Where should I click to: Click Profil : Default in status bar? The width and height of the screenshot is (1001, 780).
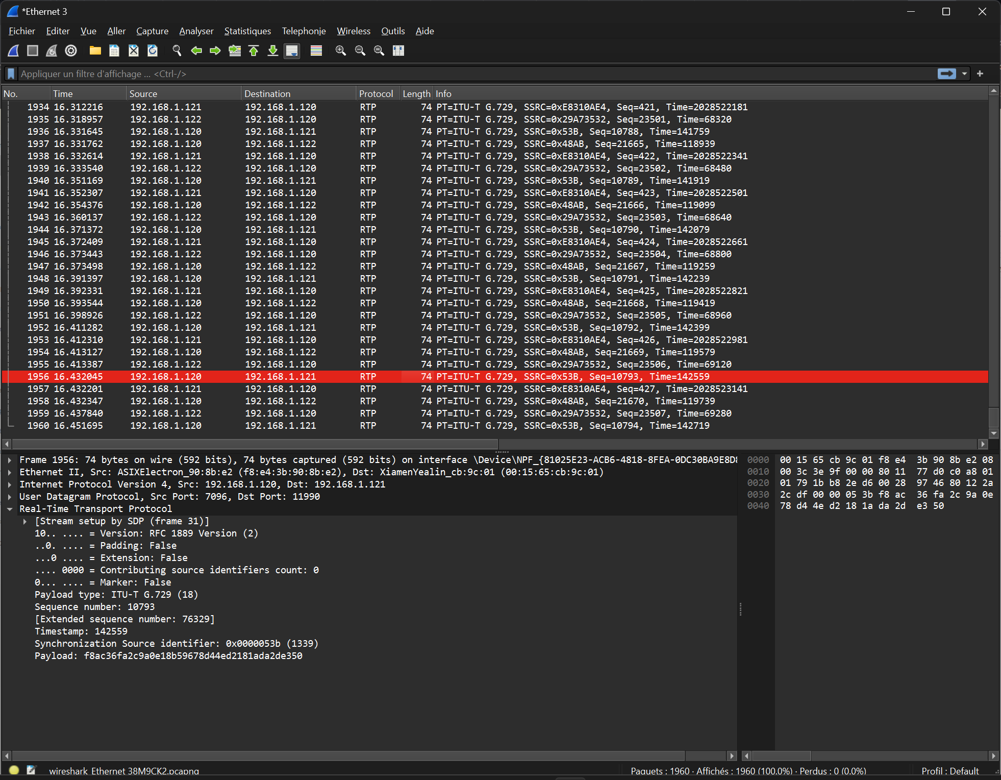point(950,771)
